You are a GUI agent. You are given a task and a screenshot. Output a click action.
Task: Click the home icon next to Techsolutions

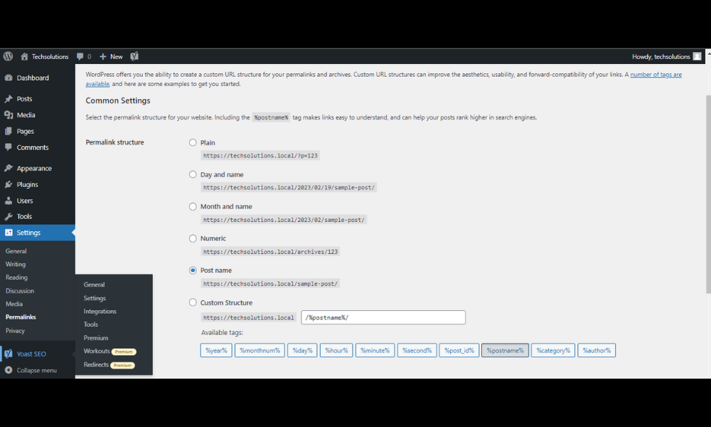point(24,56)
